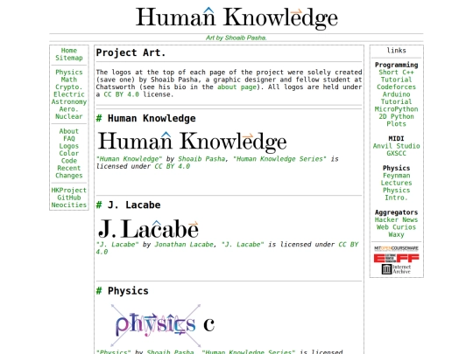Click the '# Physics' section heading
The image size is (473, 354).
122,291
